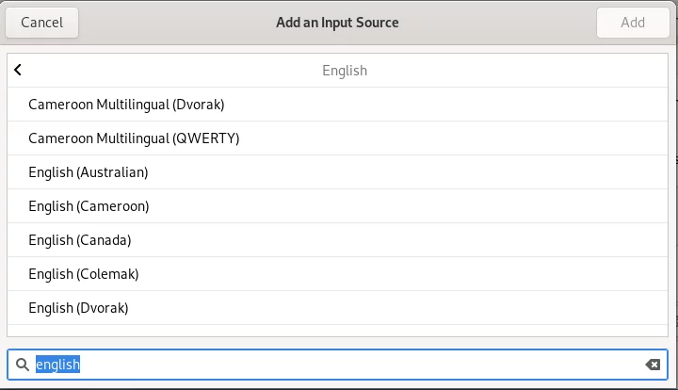The height and width of the screenshot is (390, 678).
Task: Click empty space in the search field
Action: tap(359, 365)
